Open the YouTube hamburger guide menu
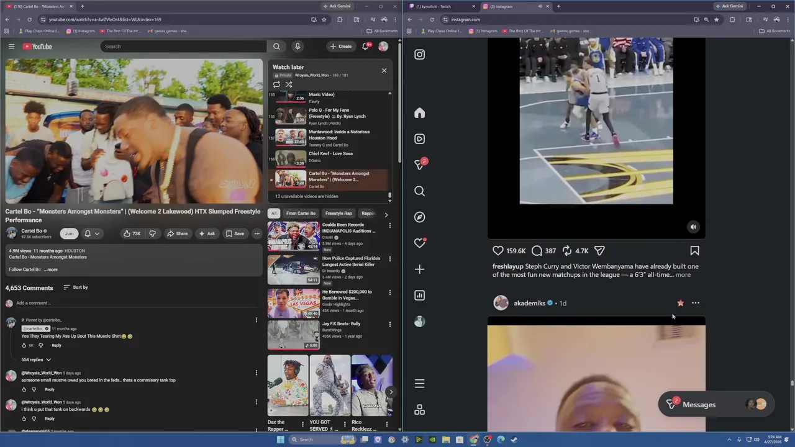The image size is (795, 447). point(11,47)
